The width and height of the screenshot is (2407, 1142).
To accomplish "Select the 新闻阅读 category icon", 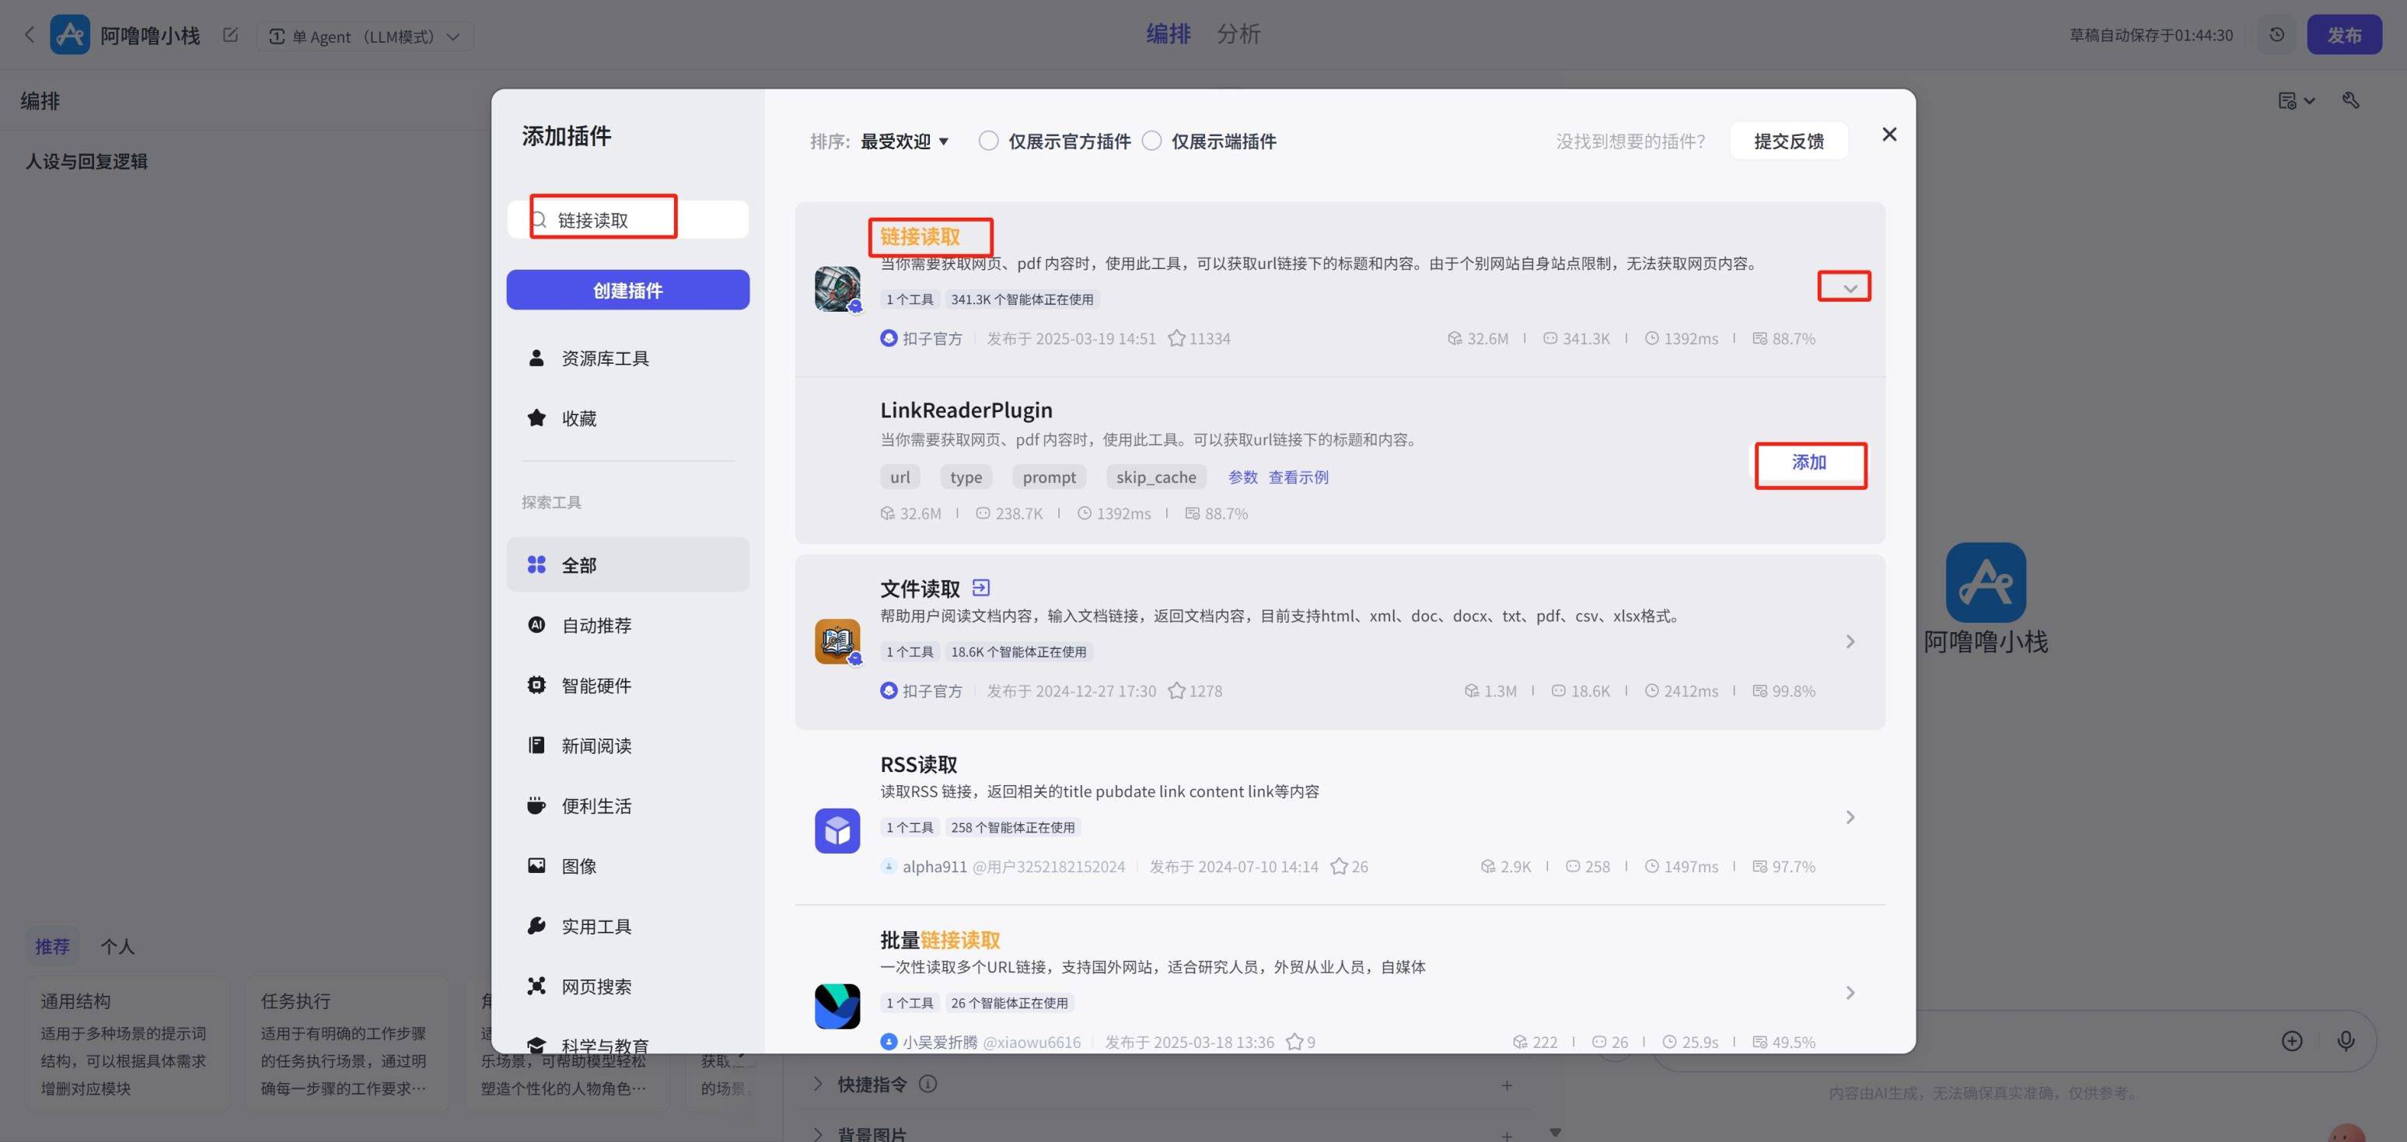I will (x=536, y=745).
